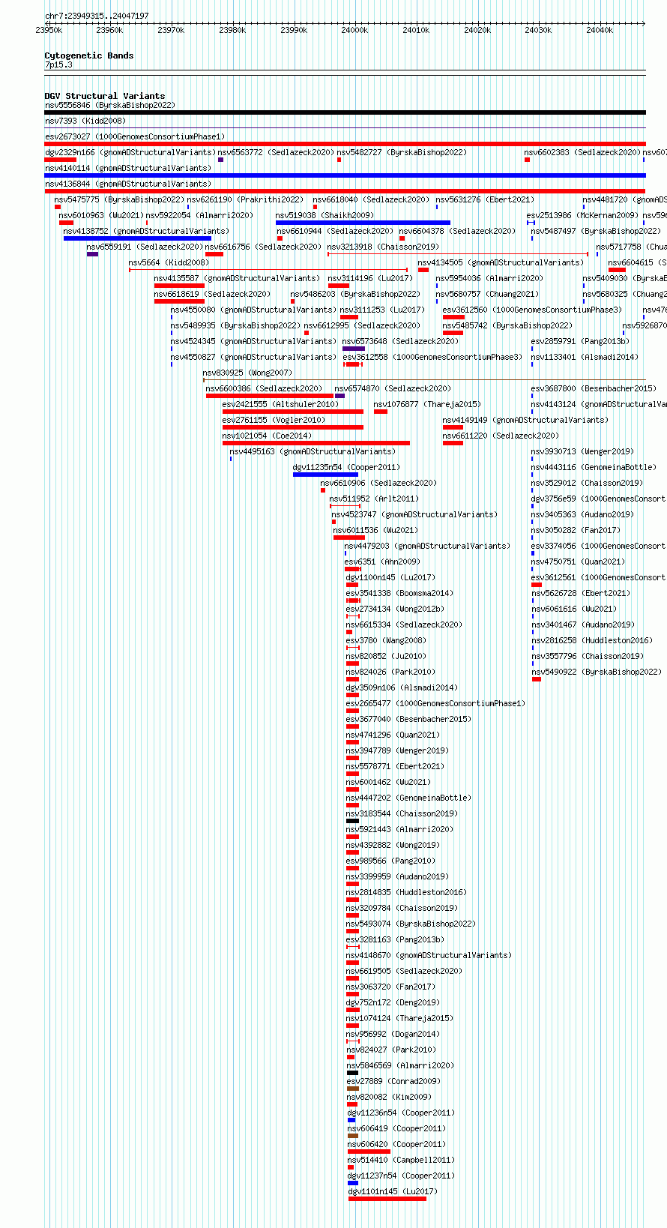Click nsv3213918 (Chaisson2019) label

click(383, 247)
